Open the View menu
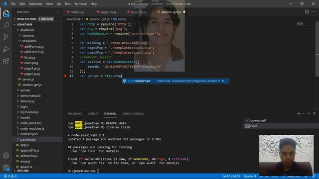 pos(49,4)
